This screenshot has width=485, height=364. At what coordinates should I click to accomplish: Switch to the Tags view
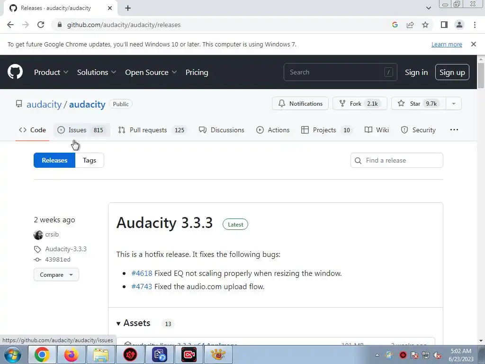[x=90, y=160]
